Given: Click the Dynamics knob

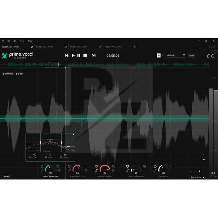Looking at the screenshot, I should click(163, 169).
